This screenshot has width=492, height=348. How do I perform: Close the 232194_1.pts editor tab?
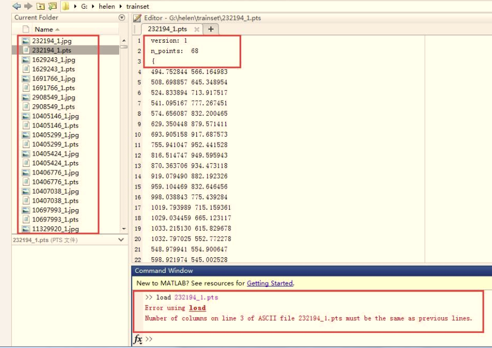[x=197, y=29]
